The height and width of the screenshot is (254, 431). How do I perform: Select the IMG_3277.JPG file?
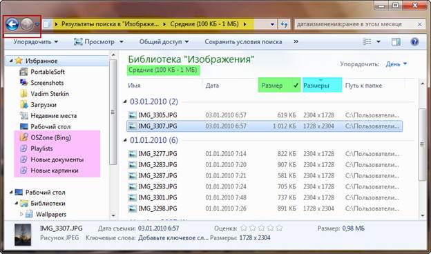point(157,154)
